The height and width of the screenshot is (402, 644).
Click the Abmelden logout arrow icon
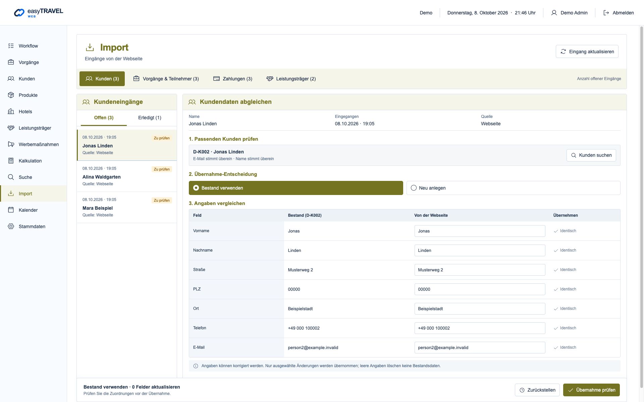(x=606, y=13)
